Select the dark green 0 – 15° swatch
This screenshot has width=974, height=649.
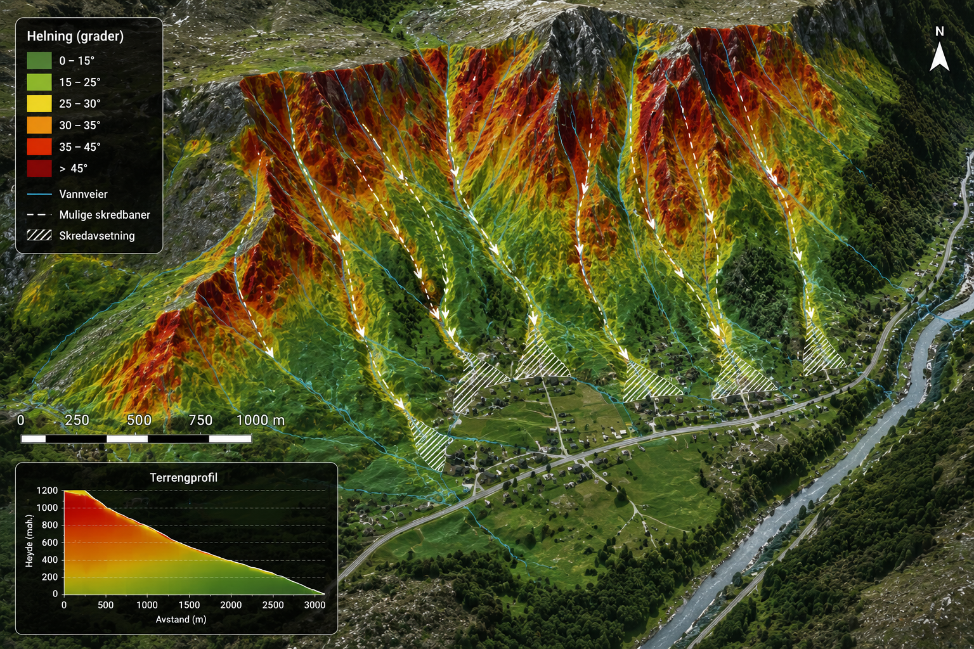(39, 60)
